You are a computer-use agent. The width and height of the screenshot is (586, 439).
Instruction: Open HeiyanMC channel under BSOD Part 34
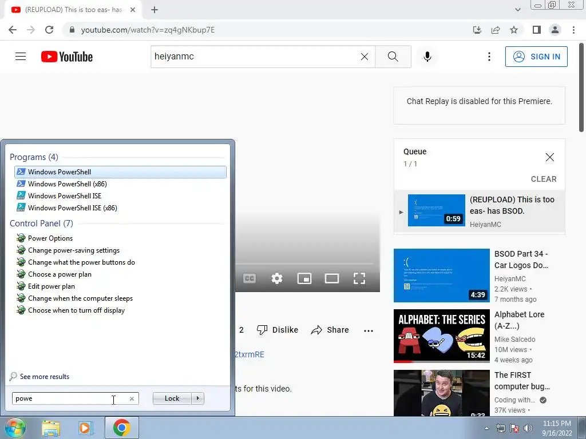click(510, 279)
